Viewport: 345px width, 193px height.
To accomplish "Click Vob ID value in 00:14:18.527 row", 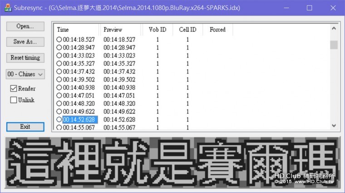I will [x=158, y=39].
